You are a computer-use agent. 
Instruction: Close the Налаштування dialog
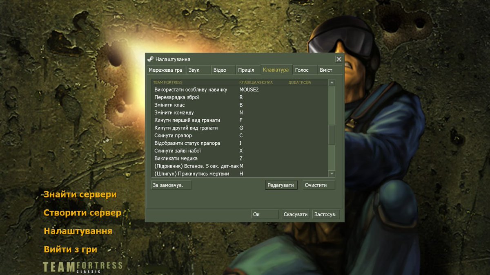(339, 59)
